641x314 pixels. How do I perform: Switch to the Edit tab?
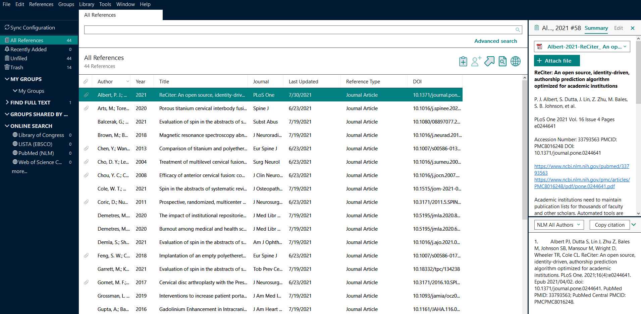click(x=618, y=28)
